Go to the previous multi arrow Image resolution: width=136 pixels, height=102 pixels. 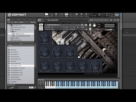(84, 20)
